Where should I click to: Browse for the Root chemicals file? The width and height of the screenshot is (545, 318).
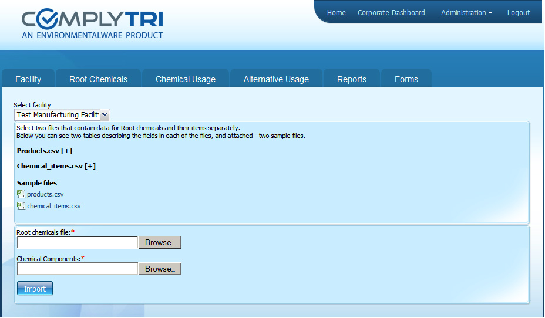tap(160, 242)
